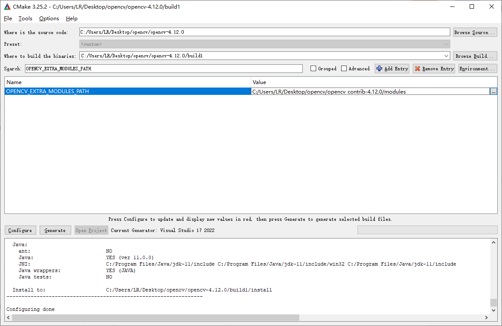Viewport: 502px width, 326px height.
Task: Open the Tools menu
Action: pos(25,19)
